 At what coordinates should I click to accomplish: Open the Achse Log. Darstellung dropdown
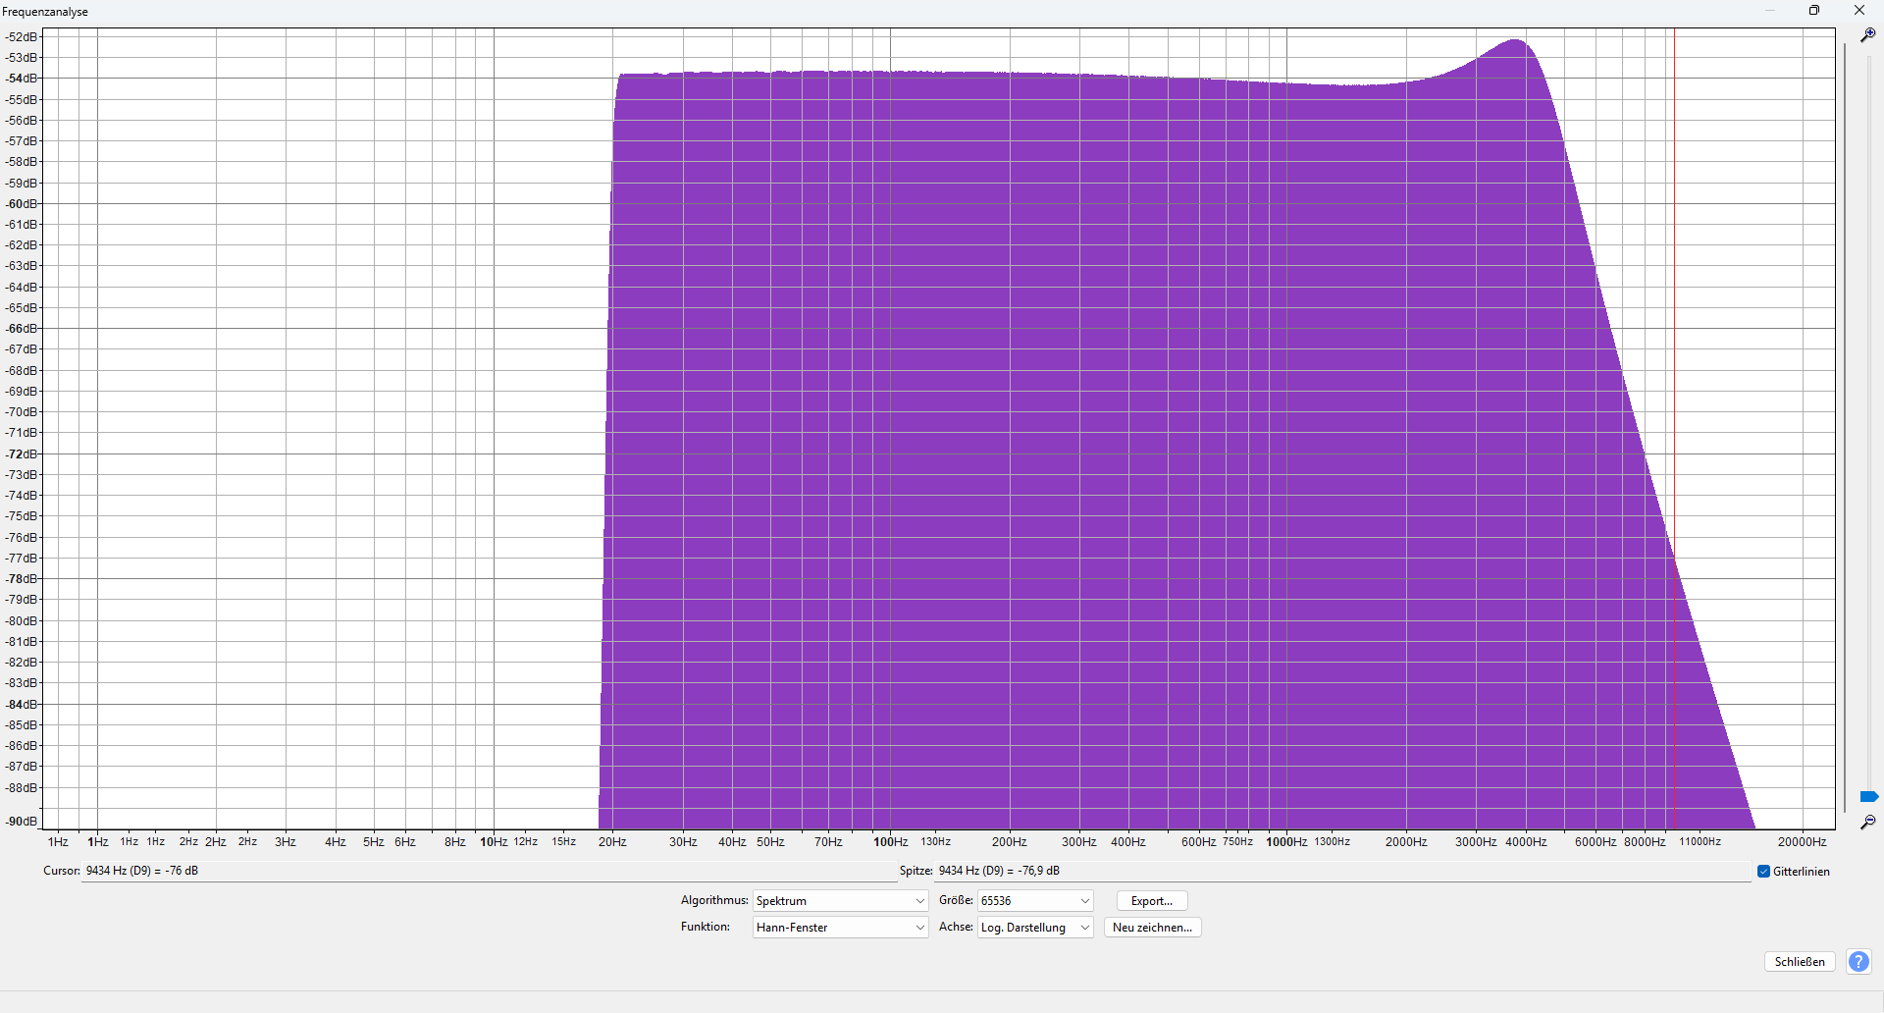point(1035,928)
